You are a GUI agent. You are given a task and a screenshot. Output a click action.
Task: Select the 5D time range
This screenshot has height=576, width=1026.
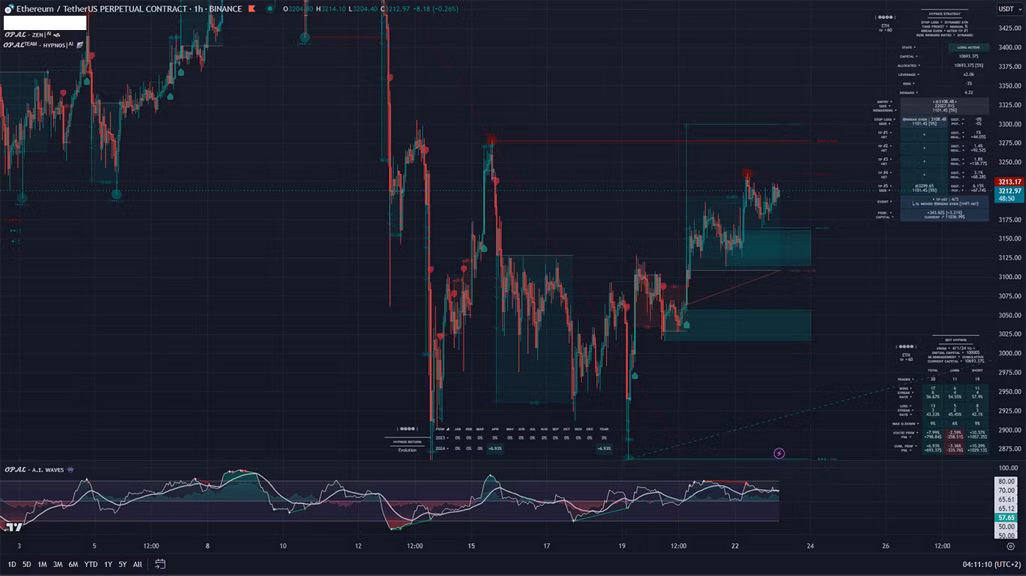[x=27, y=564]
